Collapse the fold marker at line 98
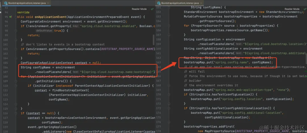307x133 pixels. (x=16, y=31)
